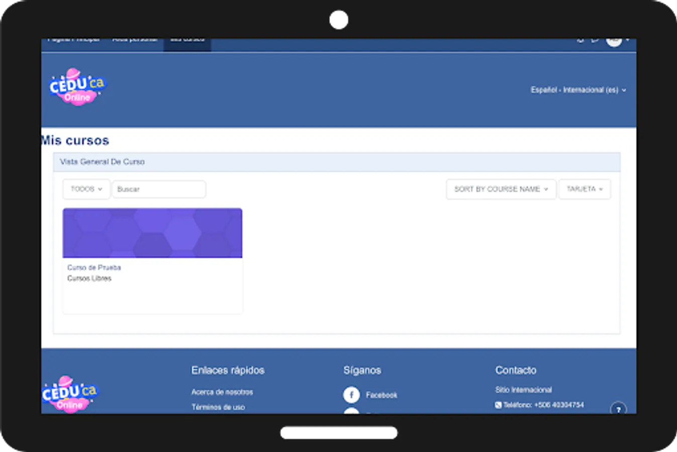Open the TARJETA view dropdown

pyautogui.click(x=585, y=189)
